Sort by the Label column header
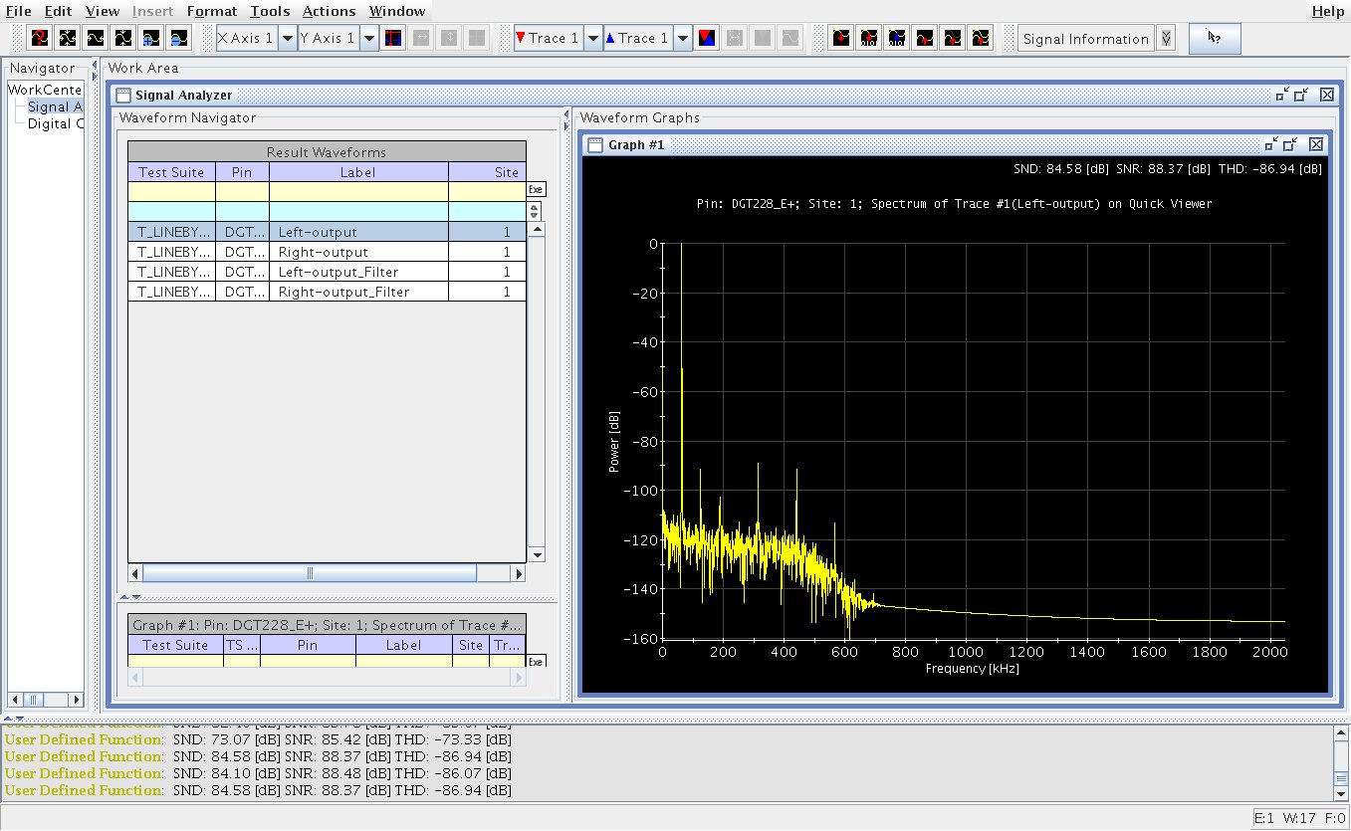Viewport: 1351px width, 831px height. tap(357, 172)
